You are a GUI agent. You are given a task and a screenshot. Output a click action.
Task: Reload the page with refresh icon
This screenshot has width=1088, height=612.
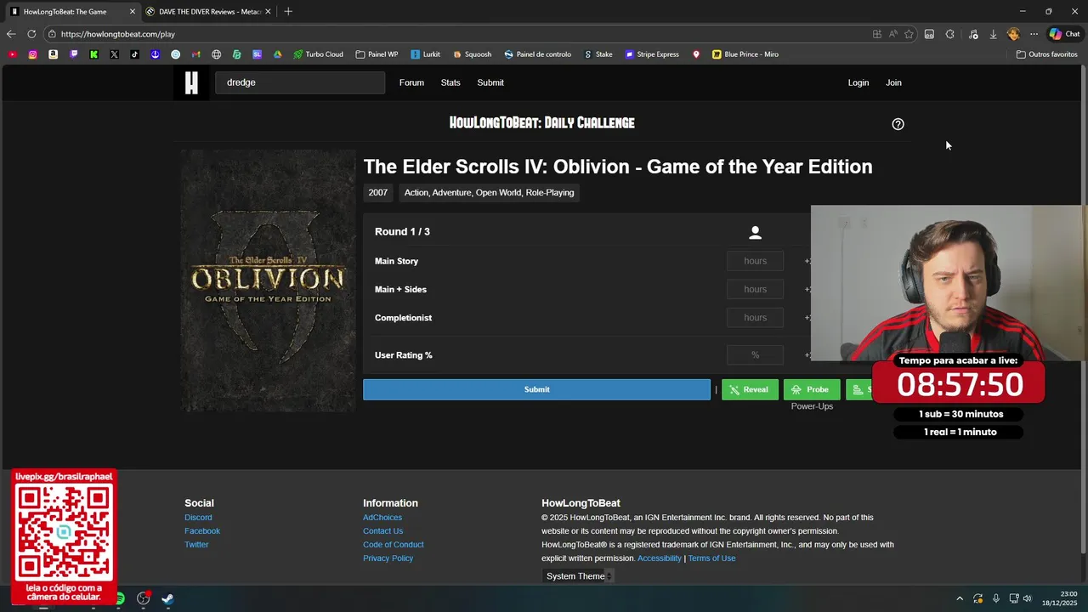(31, 34)
